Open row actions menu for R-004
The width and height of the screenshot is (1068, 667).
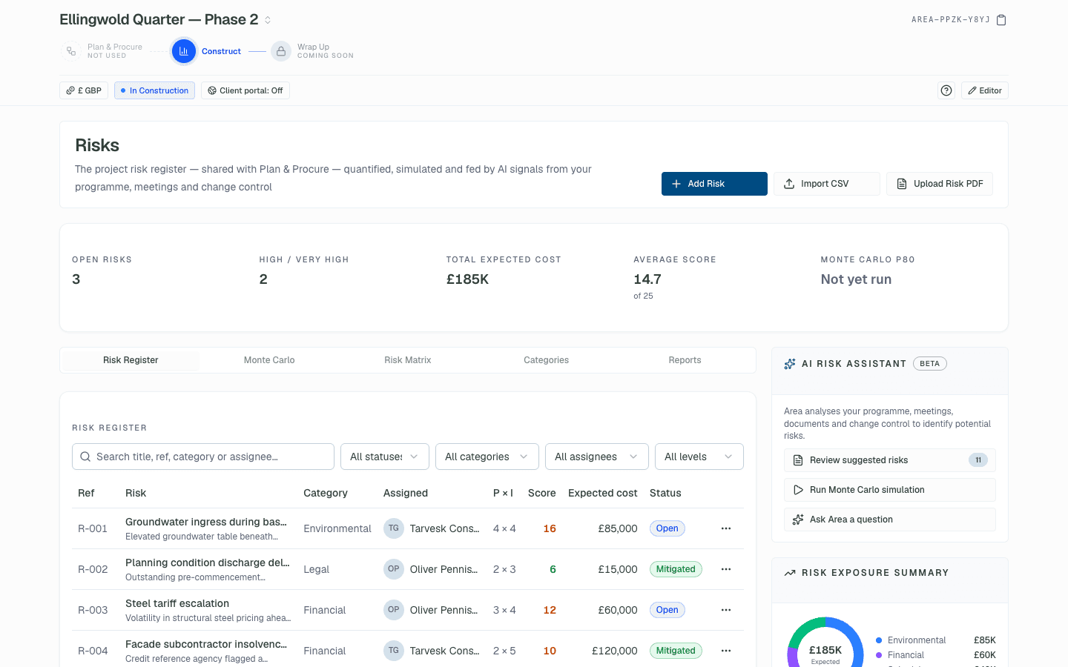coord(726,651)
